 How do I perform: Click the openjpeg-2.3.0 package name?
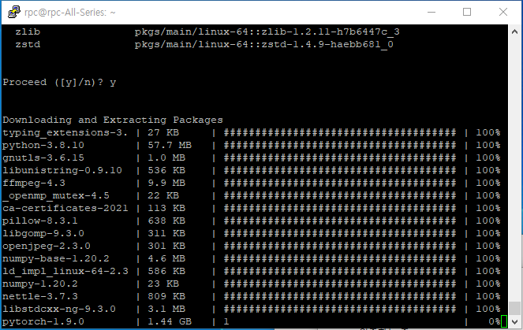click(47, 246)
